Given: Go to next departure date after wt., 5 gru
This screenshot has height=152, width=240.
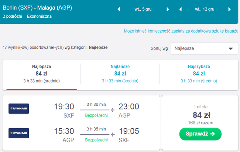Looking at the screenshot, I should click(x=168, y=9).
